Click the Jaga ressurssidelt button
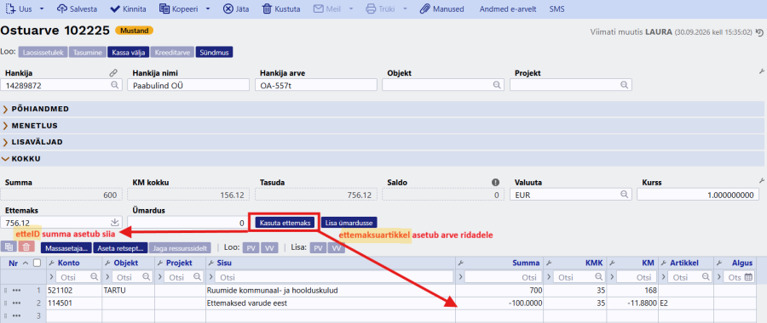Screen dimensions: 767x323 point(181,248)
